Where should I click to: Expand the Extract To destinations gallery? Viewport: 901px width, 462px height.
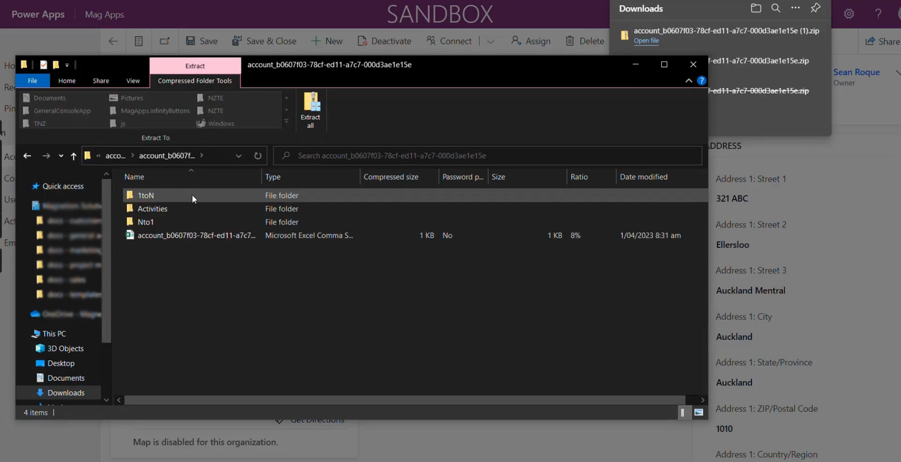[287, 121]
